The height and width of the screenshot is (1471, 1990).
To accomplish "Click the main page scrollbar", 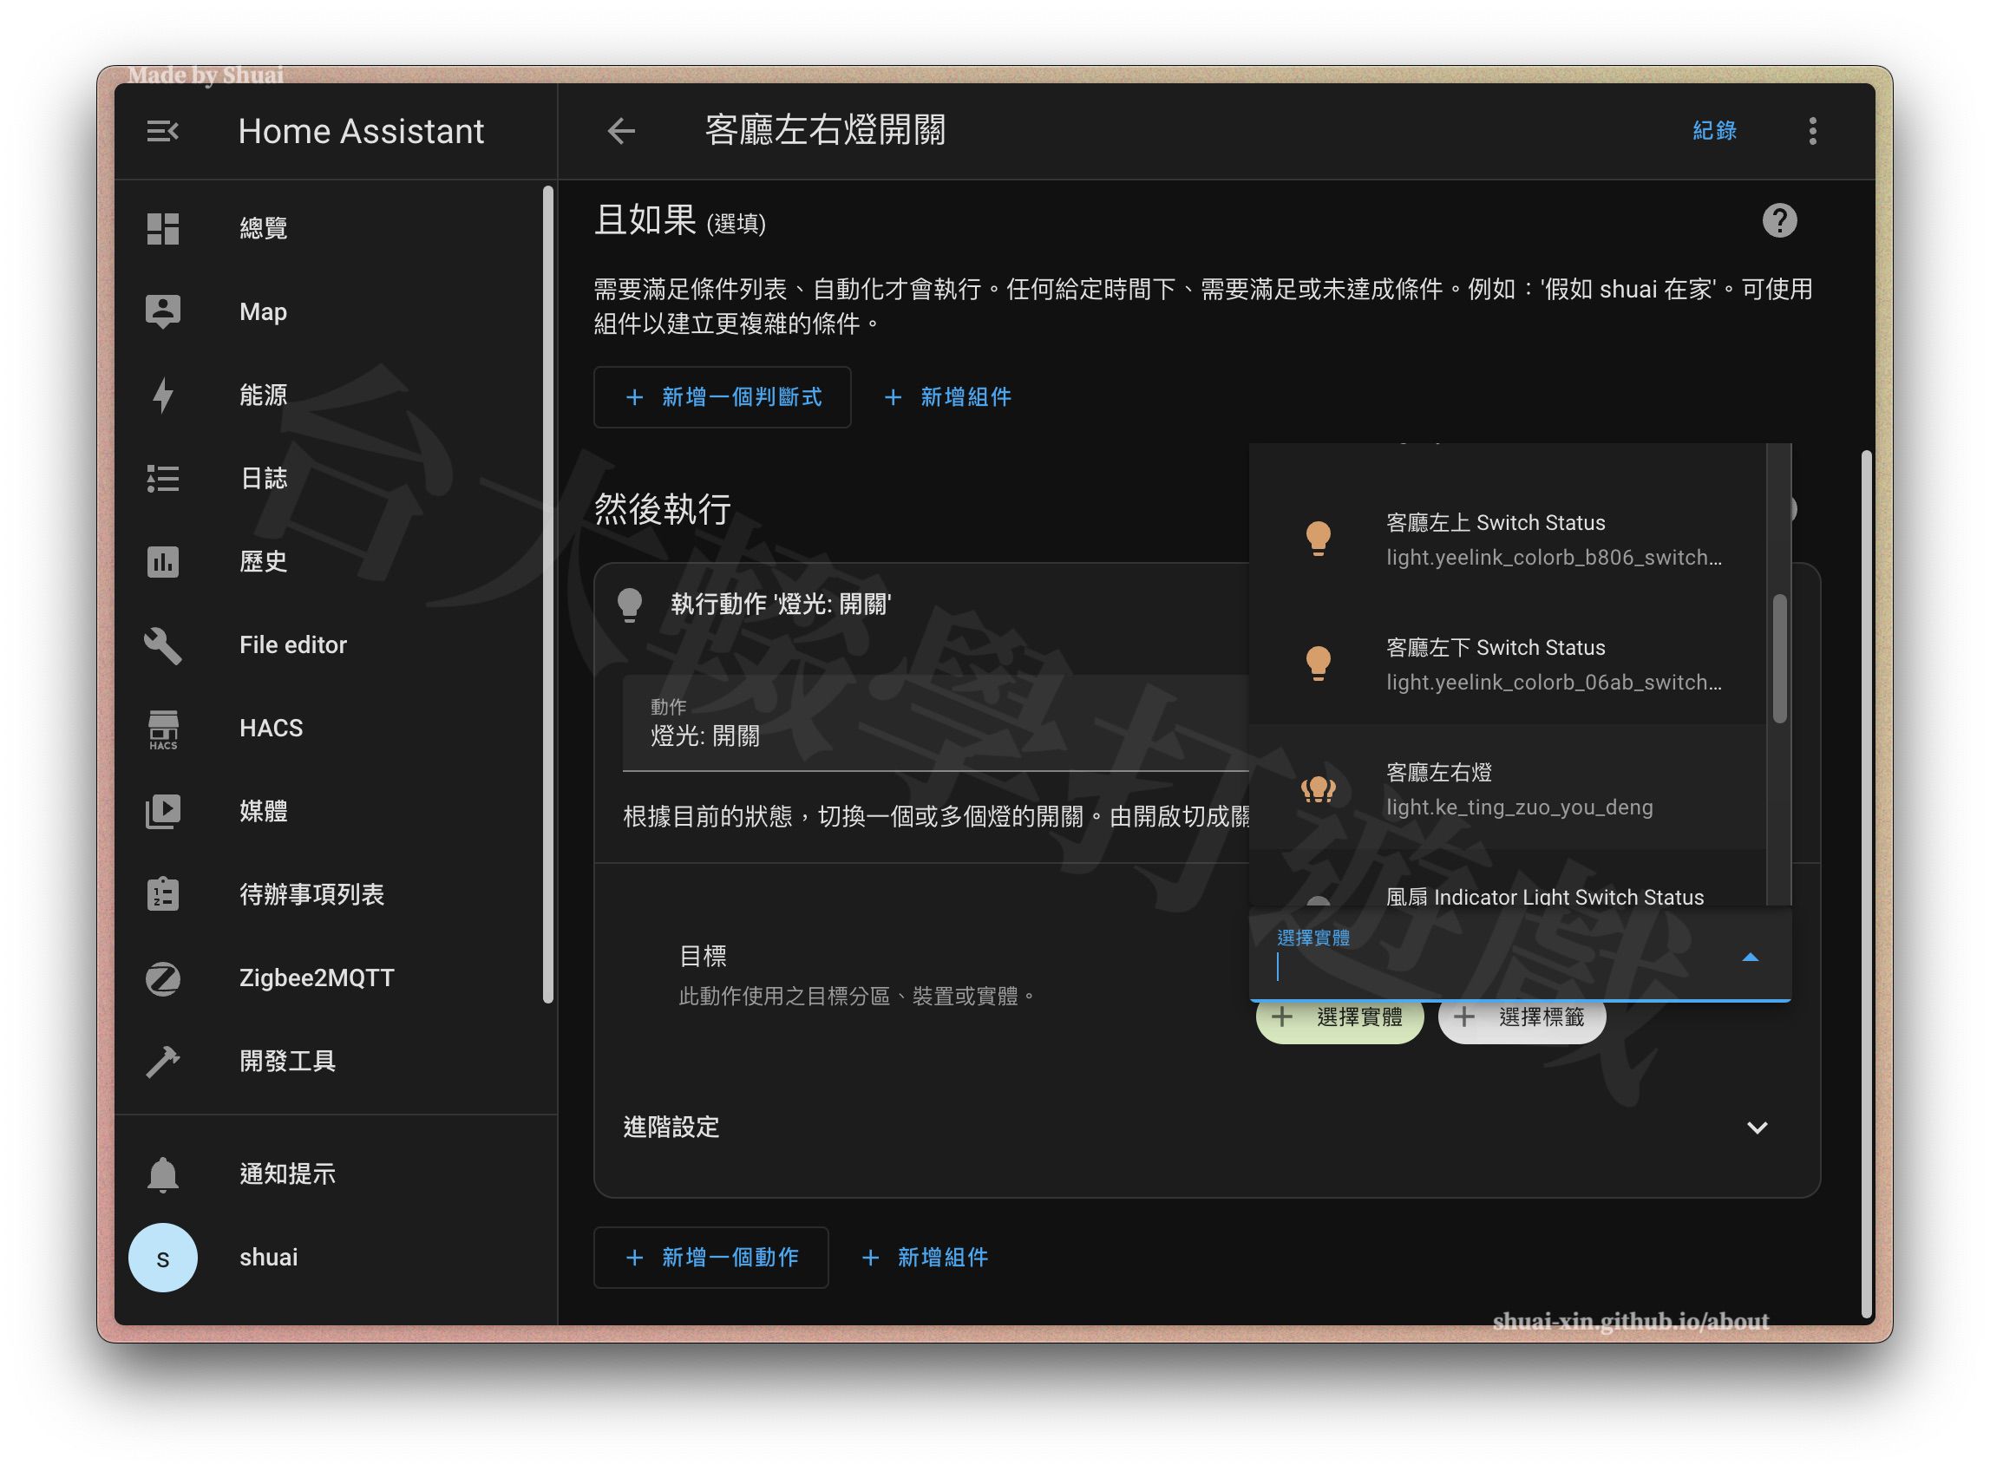I will point(1866,884).
